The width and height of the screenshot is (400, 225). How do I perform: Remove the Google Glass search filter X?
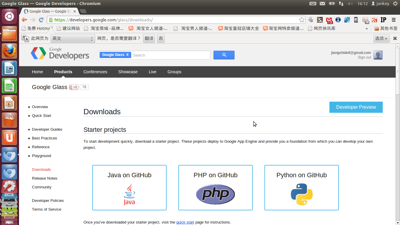[127, 55]
